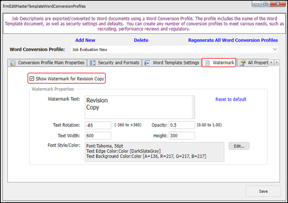The image size is (288, 203).
Task: Uncheck Show Watermark for Revision Copy
Action: [32, 79]
